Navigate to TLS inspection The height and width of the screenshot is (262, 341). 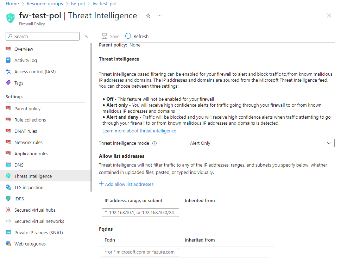click(29, 188)
